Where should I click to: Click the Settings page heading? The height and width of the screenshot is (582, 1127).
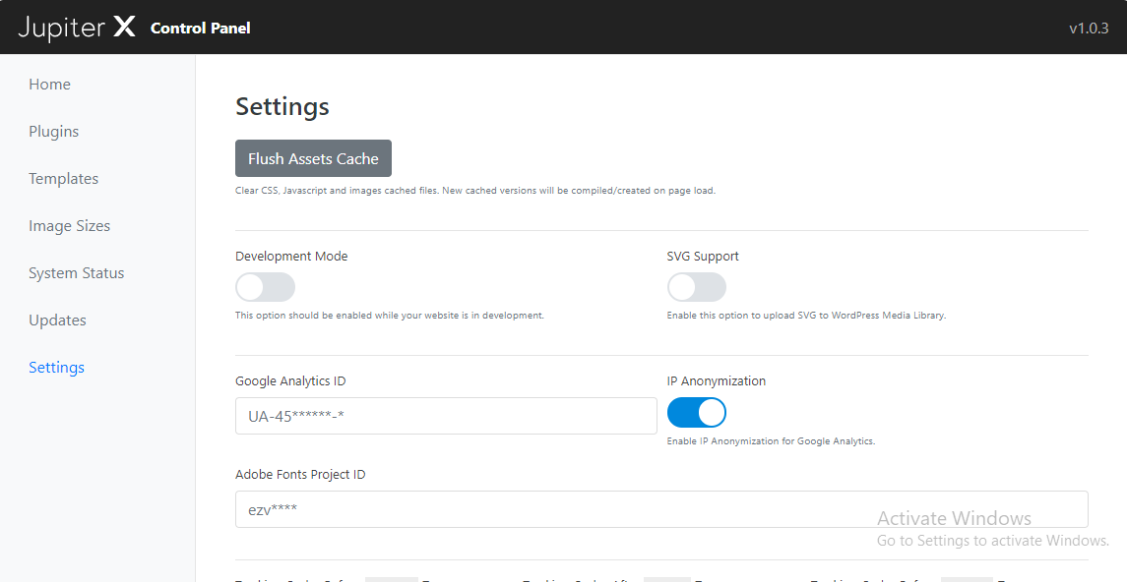click(282, 106)
